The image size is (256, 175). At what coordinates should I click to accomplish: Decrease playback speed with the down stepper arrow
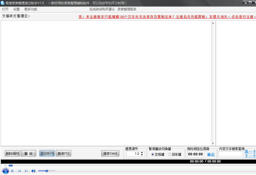coord(142,155)
